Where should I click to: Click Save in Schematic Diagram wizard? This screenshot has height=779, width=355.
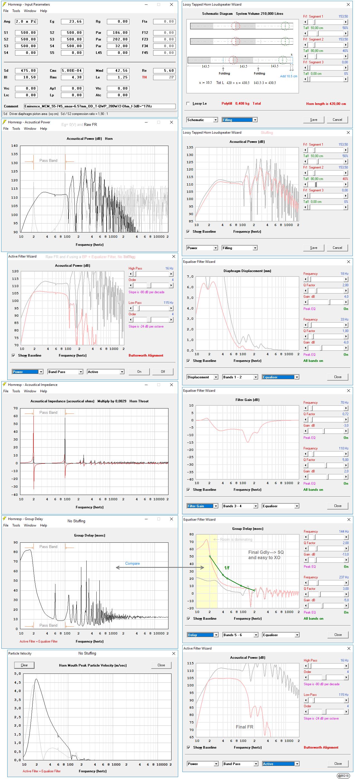click(x=314, y=120)
